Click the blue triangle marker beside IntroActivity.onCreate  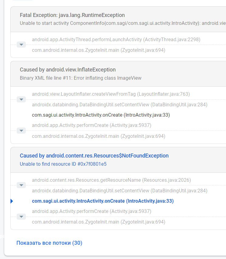pyautogui.click(x=12, y=201)
